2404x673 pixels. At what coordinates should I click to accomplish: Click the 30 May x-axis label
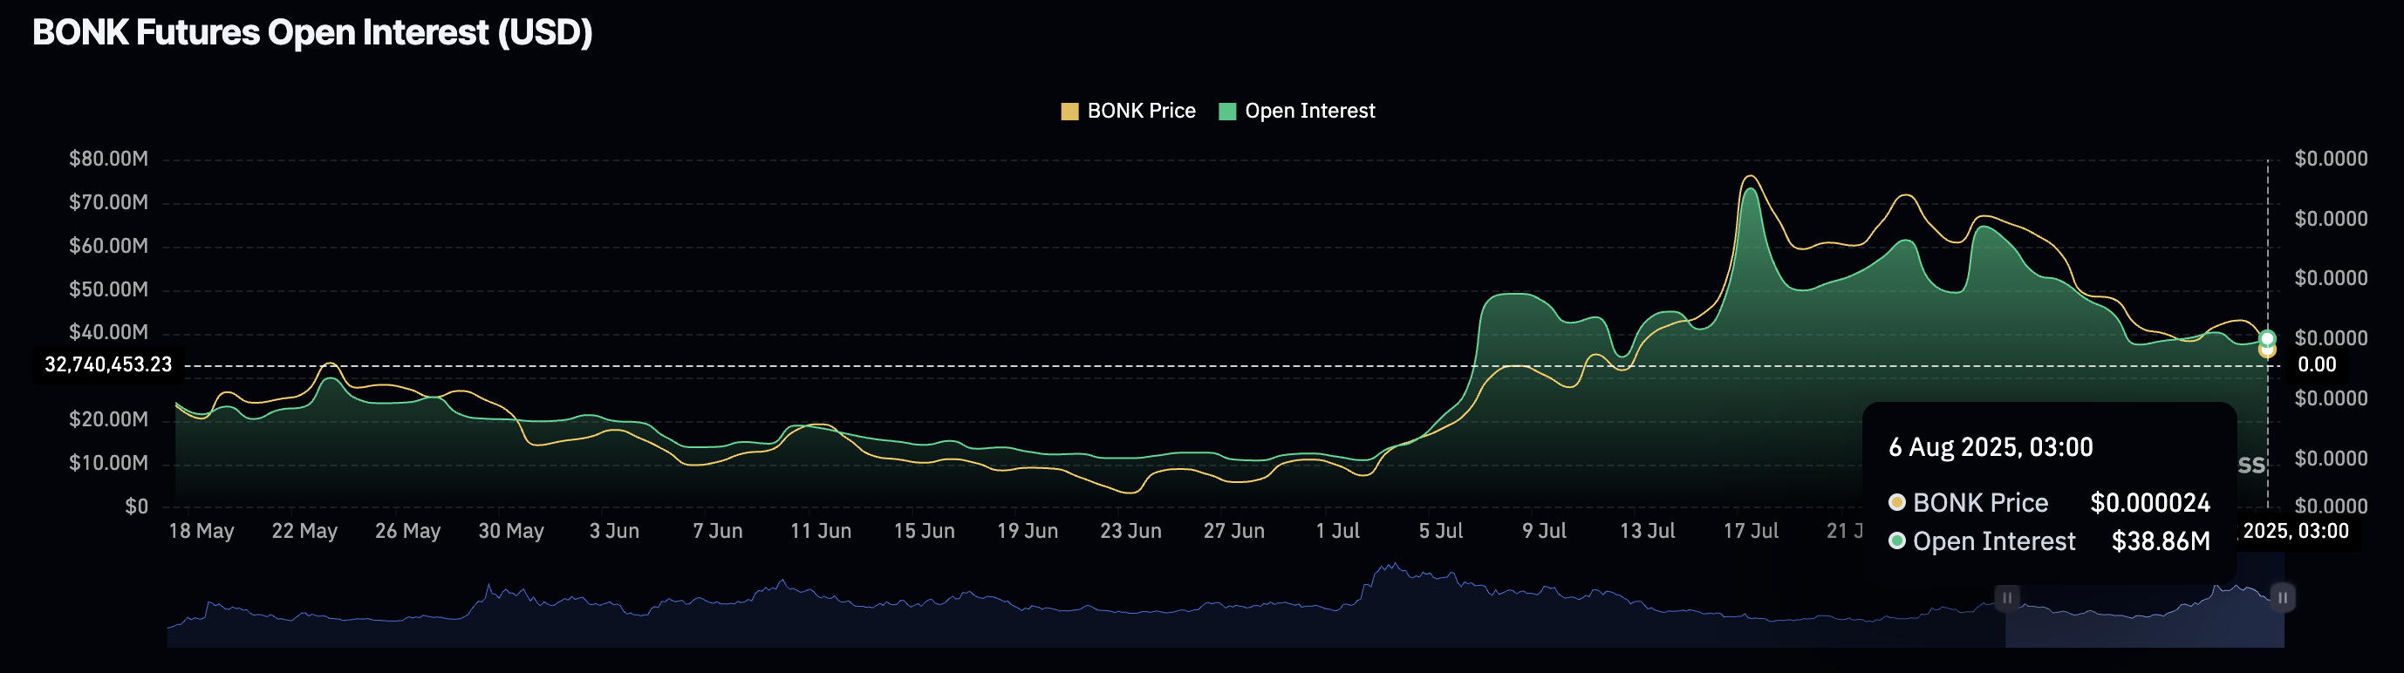tap(511, 531)
